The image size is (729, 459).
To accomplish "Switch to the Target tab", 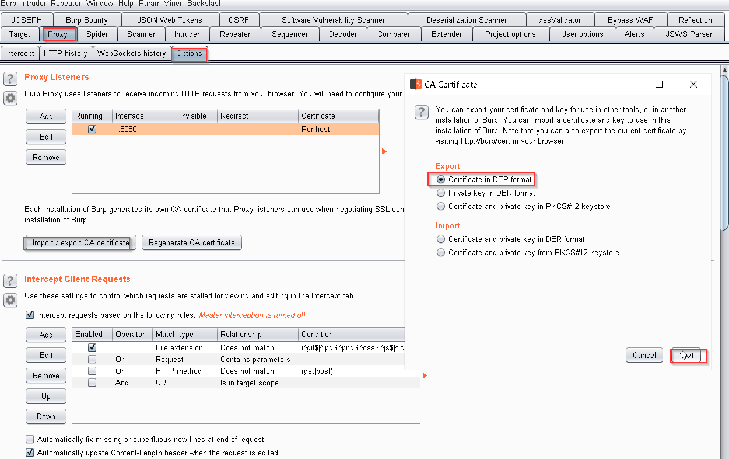I will pos(20,34).
